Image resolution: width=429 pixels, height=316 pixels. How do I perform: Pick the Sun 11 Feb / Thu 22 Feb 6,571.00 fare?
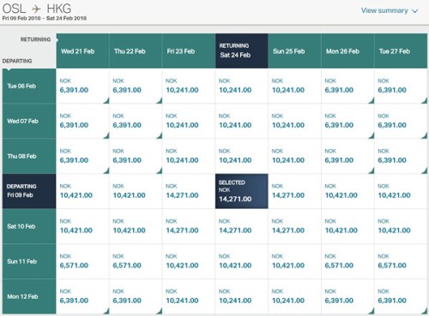[136, 261]
